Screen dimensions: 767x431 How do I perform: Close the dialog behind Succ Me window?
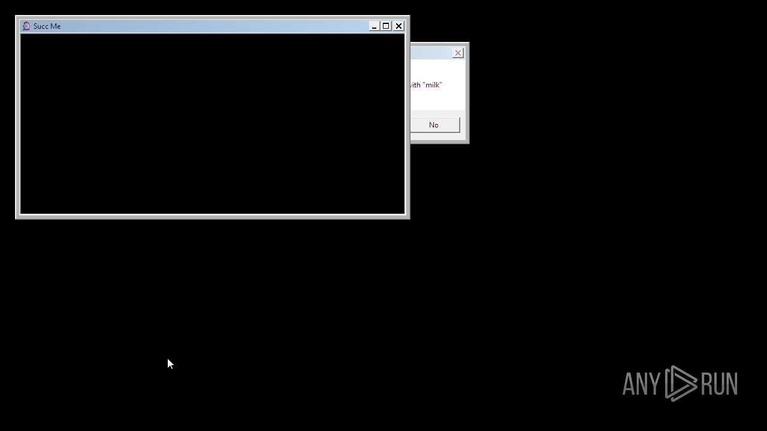[458, 53]
